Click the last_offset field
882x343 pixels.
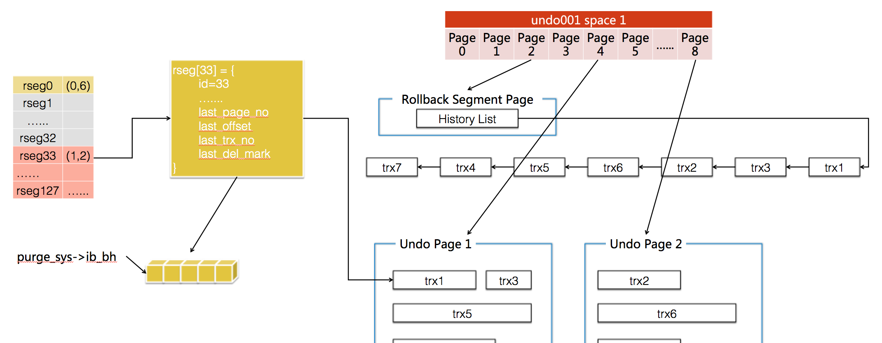(225, 126)
